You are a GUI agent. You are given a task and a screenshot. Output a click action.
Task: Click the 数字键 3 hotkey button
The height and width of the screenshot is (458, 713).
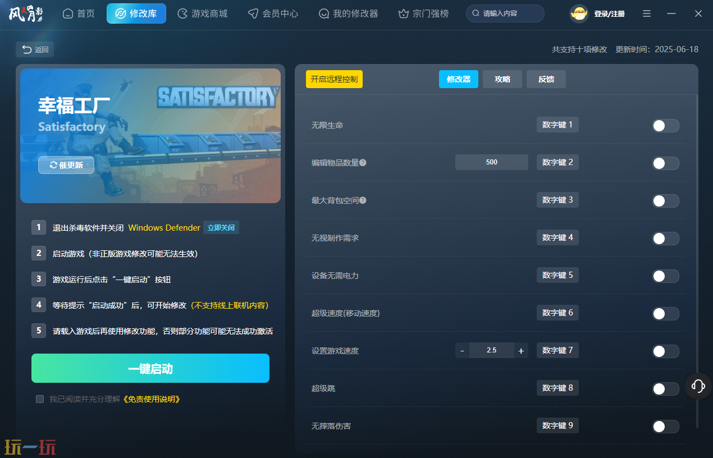point(557,200)
